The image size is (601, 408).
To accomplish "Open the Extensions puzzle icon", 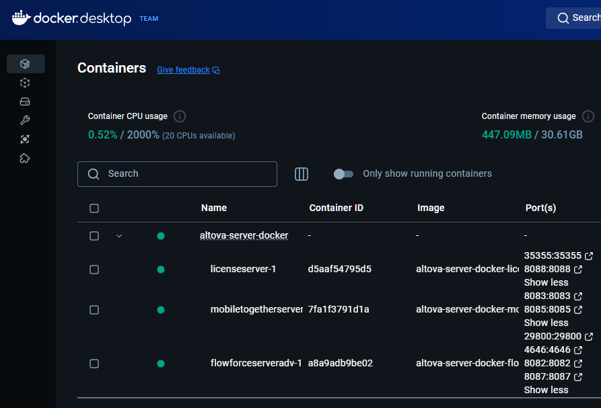I will [x=26, y=158].
